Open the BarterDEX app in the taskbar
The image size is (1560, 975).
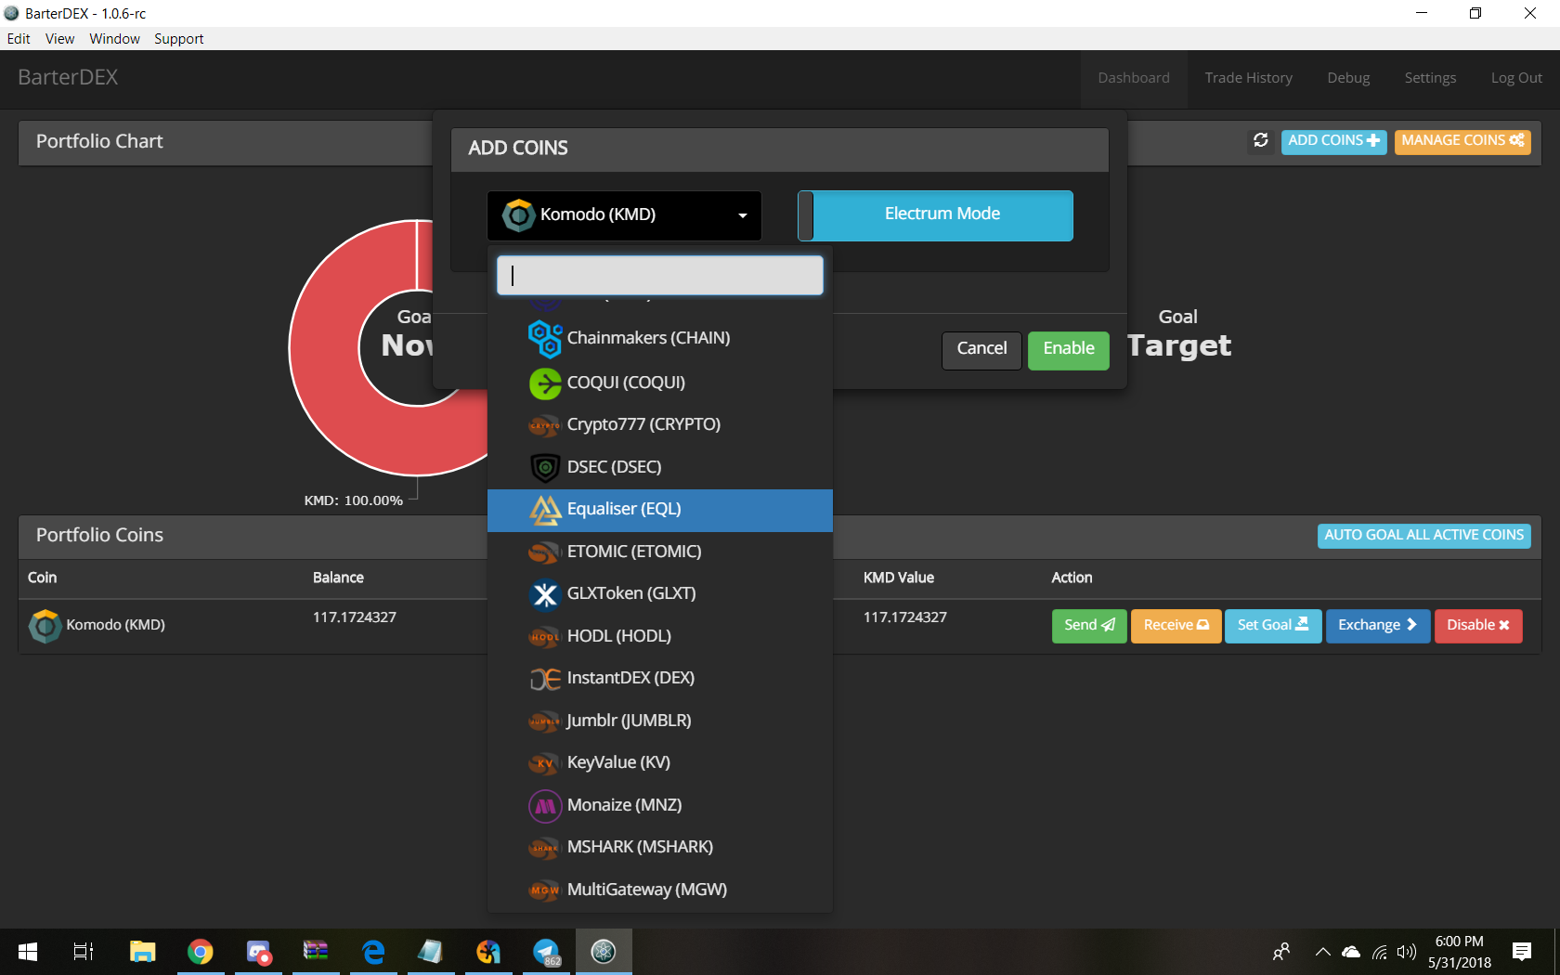pyautogui.click(x=604, y=951)
